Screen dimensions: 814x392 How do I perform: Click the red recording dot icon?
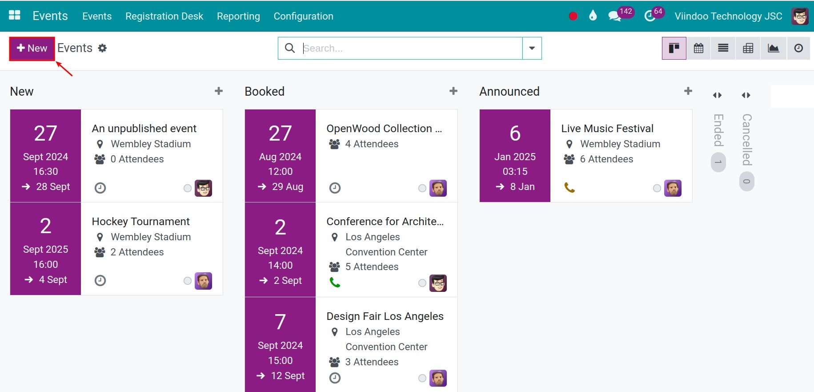point(573,16)
